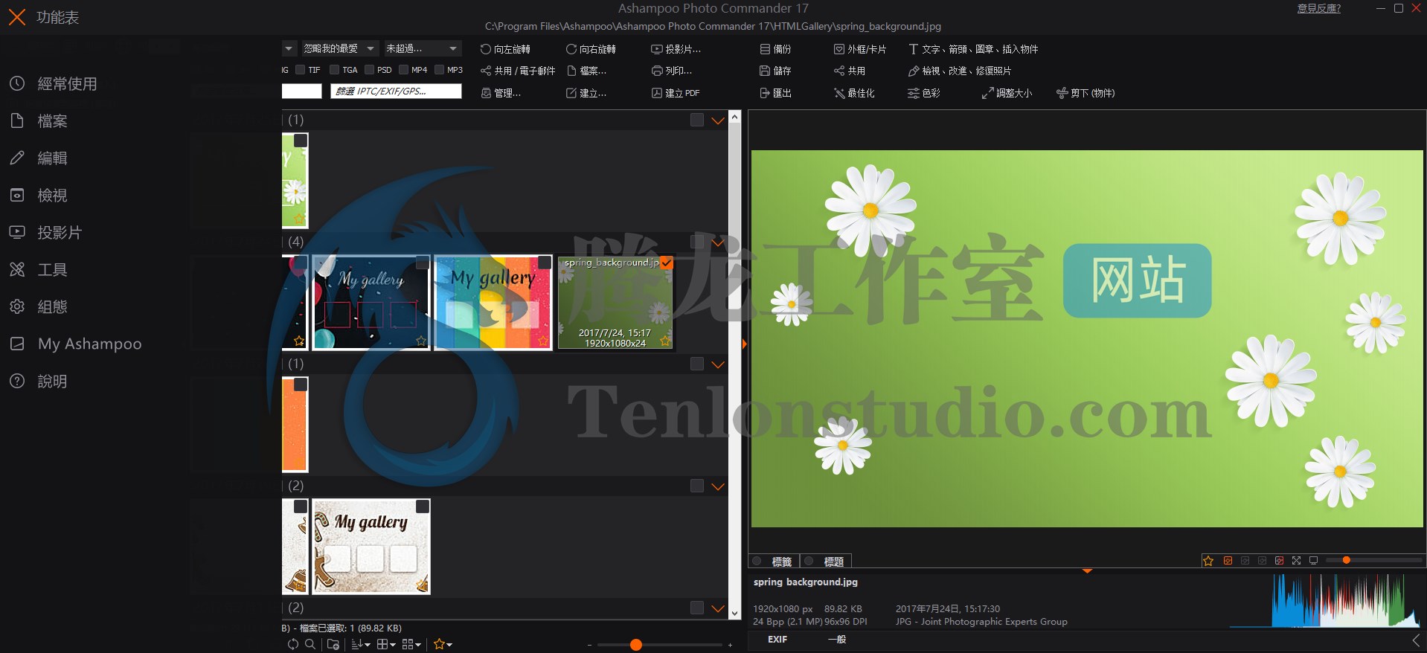Click the add folder icon in bottom toolbar
Screen dimensions: 1427x653
(333, 644)
